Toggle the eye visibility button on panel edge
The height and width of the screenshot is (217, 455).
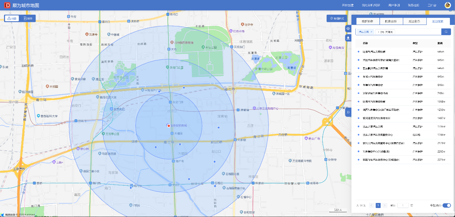click(x=348, y=28)
